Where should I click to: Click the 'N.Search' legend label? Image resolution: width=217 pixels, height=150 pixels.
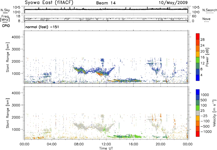click(x=209, y=10)
